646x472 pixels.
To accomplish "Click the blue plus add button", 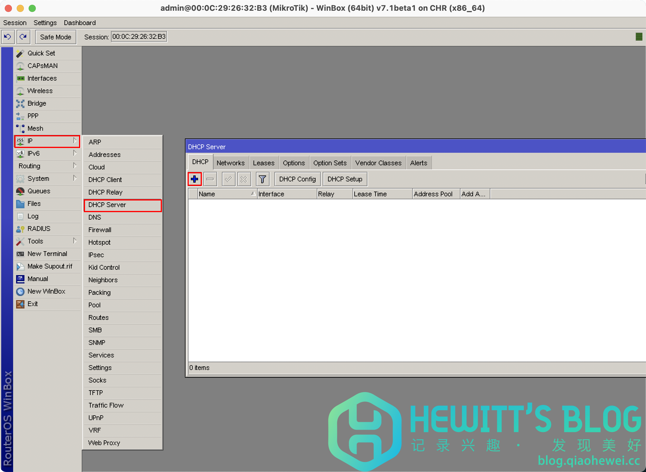I will pyautogui.click(x=194, y=179).
